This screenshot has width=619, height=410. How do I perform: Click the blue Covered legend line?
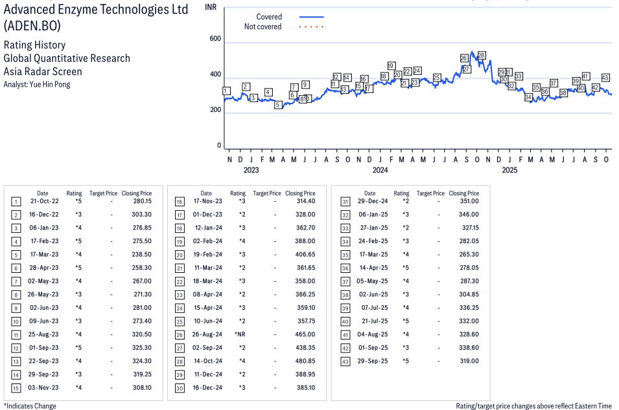pyautogui.click(x=311, y=17)
